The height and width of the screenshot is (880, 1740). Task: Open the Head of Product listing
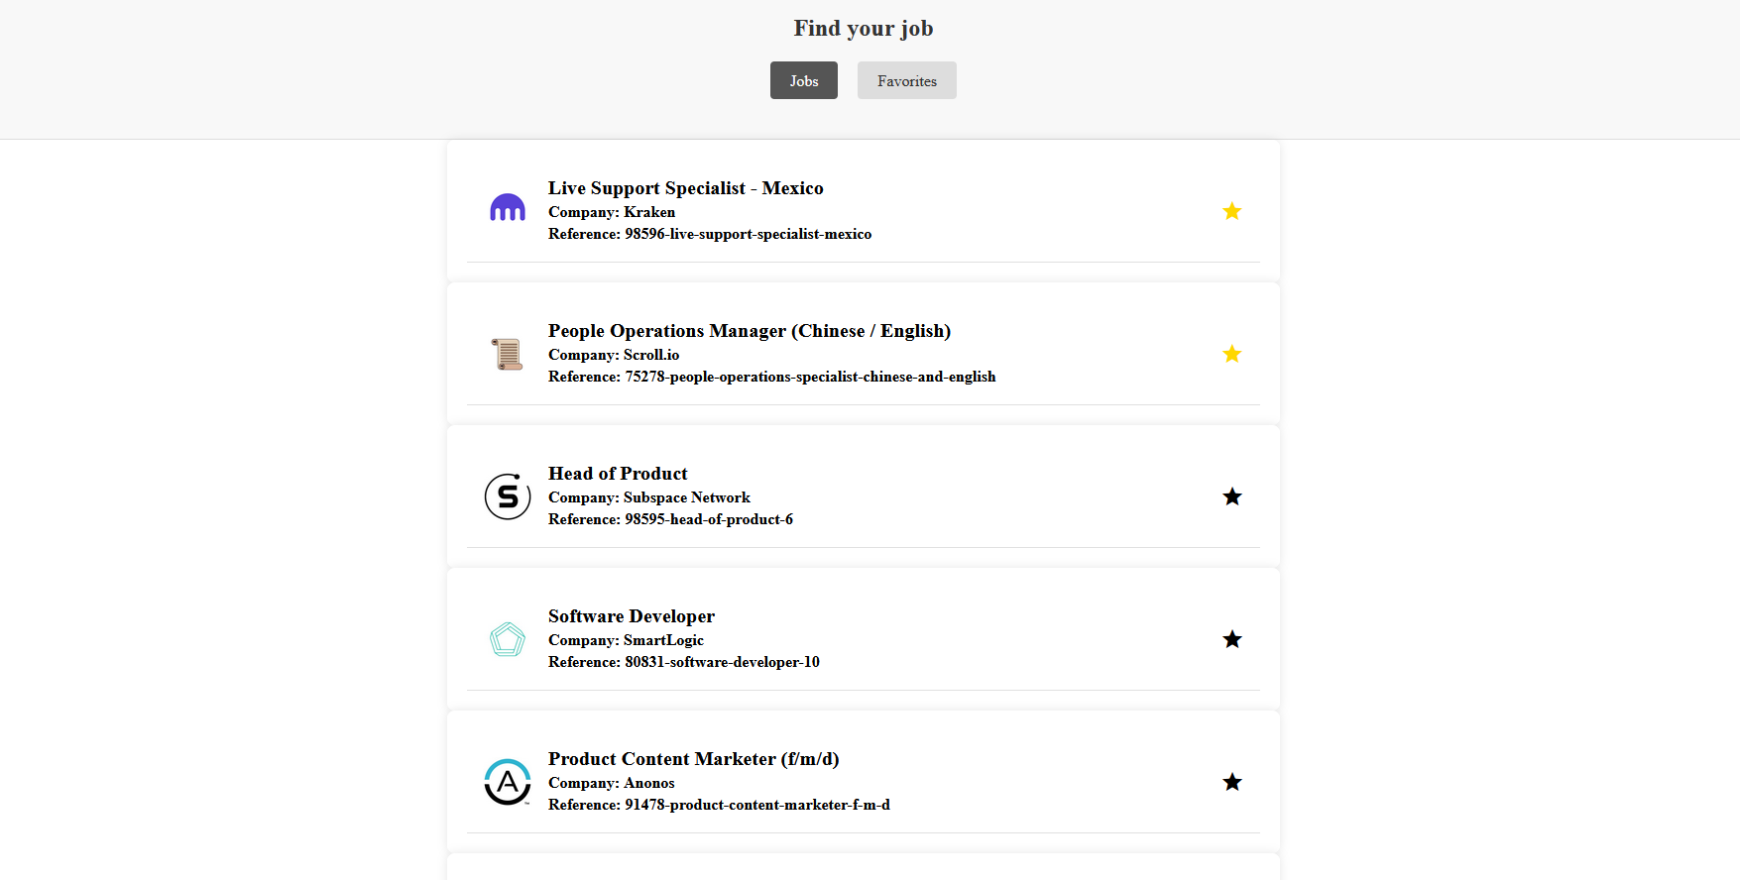click(618, 474)
